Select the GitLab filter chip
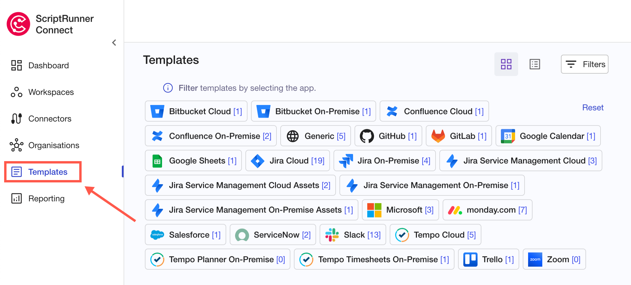 pyautogui.click(x=459, y=136)
